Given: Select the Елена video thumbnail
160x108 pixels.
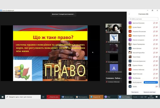Looking at the screenshot, I should pos(114,28).
